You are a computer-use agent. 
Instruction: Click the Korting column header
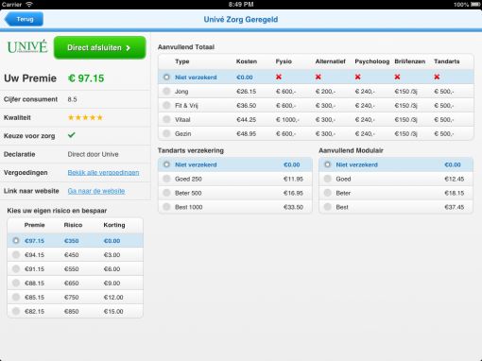pyautogui.click(x=114, y=225)
